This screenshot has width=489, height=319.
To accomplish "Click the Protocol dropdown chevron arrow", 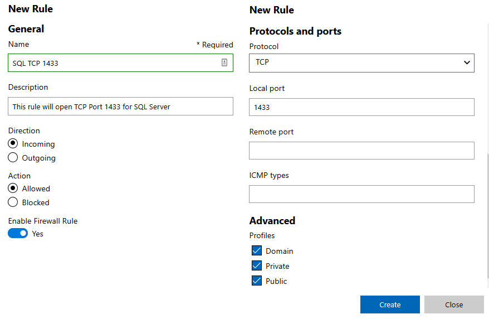I will 467,62.
